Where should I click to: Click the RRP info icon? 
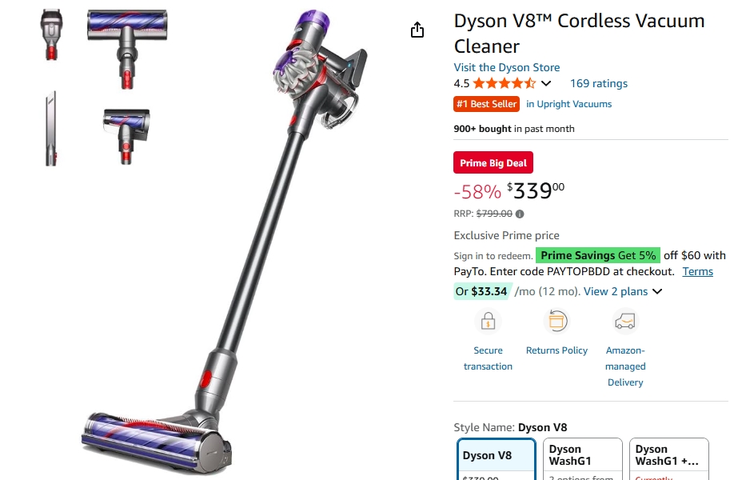pos(520,214)
